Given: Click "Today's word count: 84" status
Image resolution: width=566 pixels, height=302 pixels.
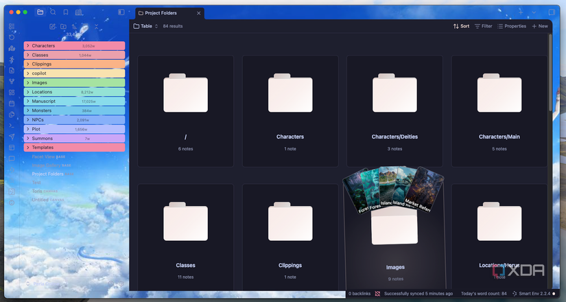Looking at the screenshot, I should pyautogui.click(x=484, y=294).
